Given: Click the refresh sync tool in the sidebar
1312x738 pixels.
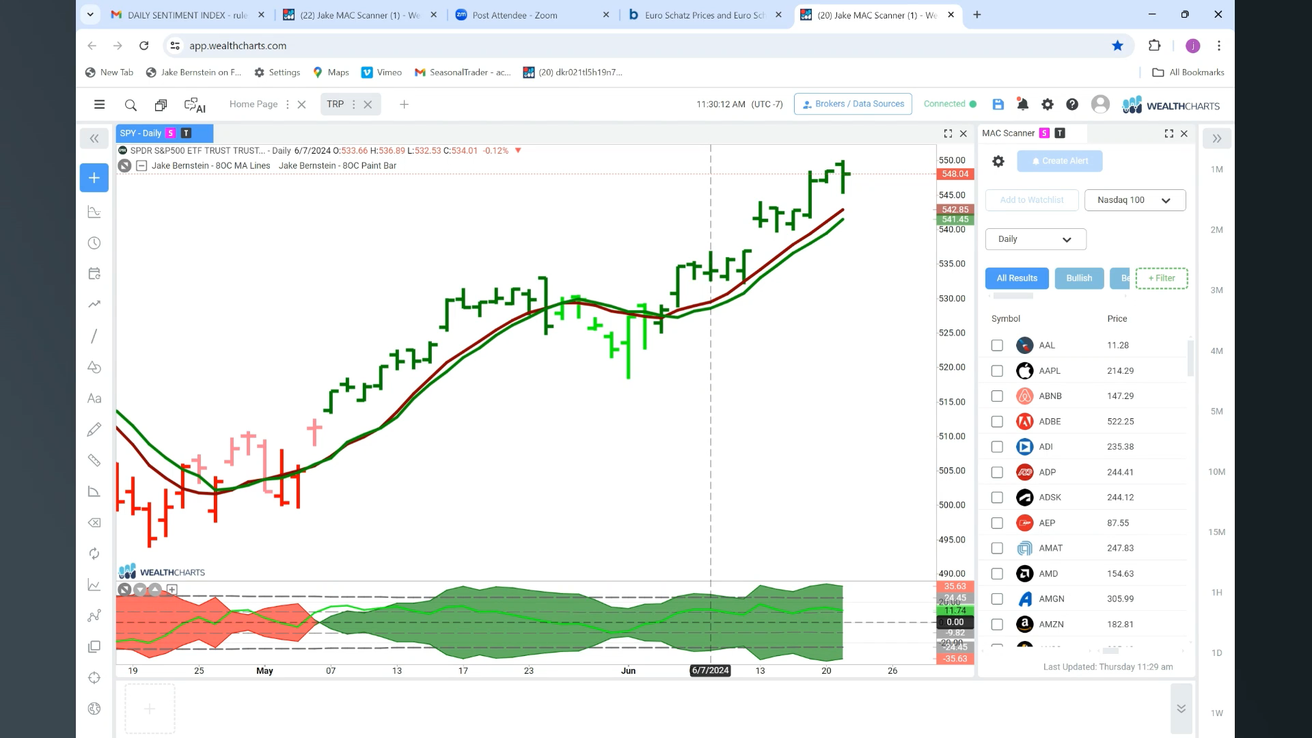Looking at the screenshot, I should [x=94, y=553].
